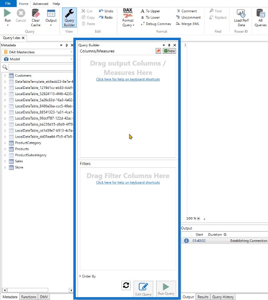Convert text To Lower case

pyautogui.click(x=150, y=17)
